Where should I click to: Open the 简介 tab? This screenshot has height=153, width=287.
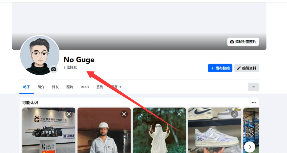tap(41, 87)
